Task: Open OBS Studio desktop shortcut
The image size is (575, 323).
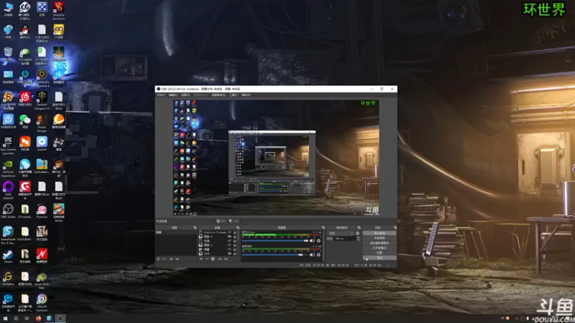Action: point(8,211)
